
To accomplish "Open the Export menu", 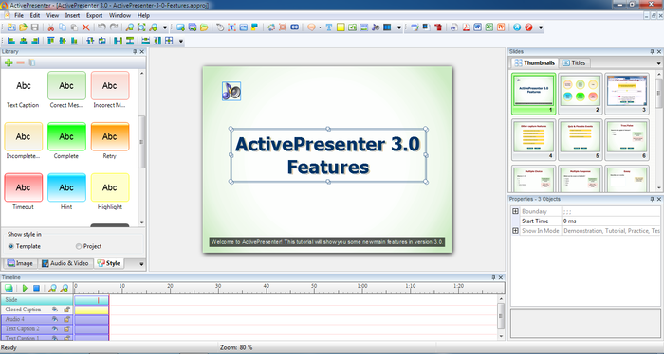I will 95,15.
